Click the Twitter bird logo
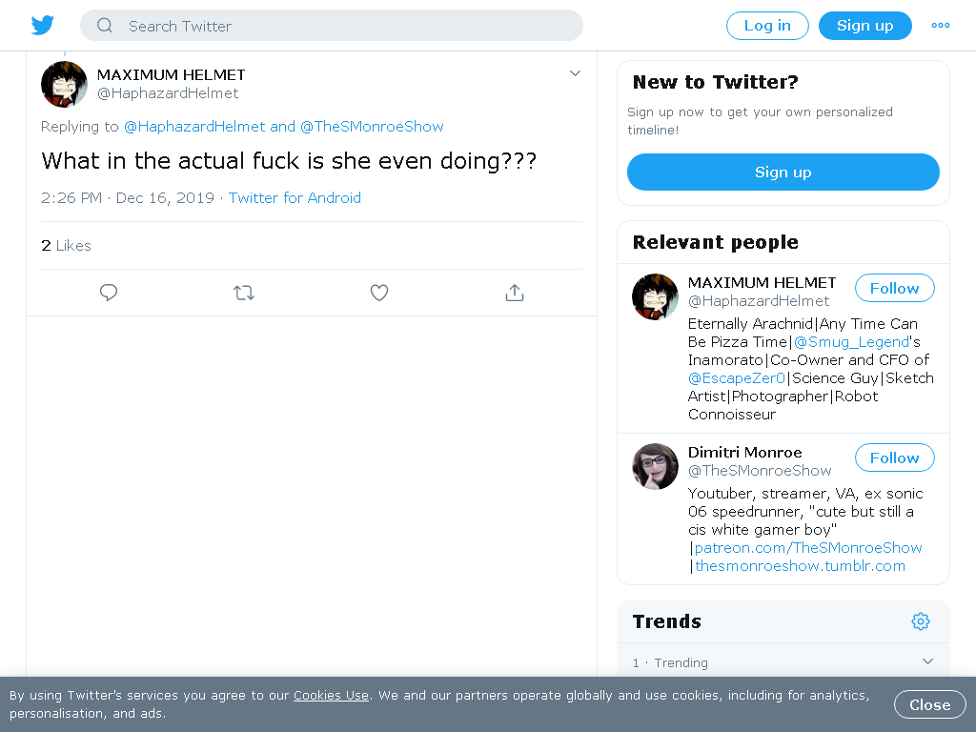 click(x=42, y=26)
